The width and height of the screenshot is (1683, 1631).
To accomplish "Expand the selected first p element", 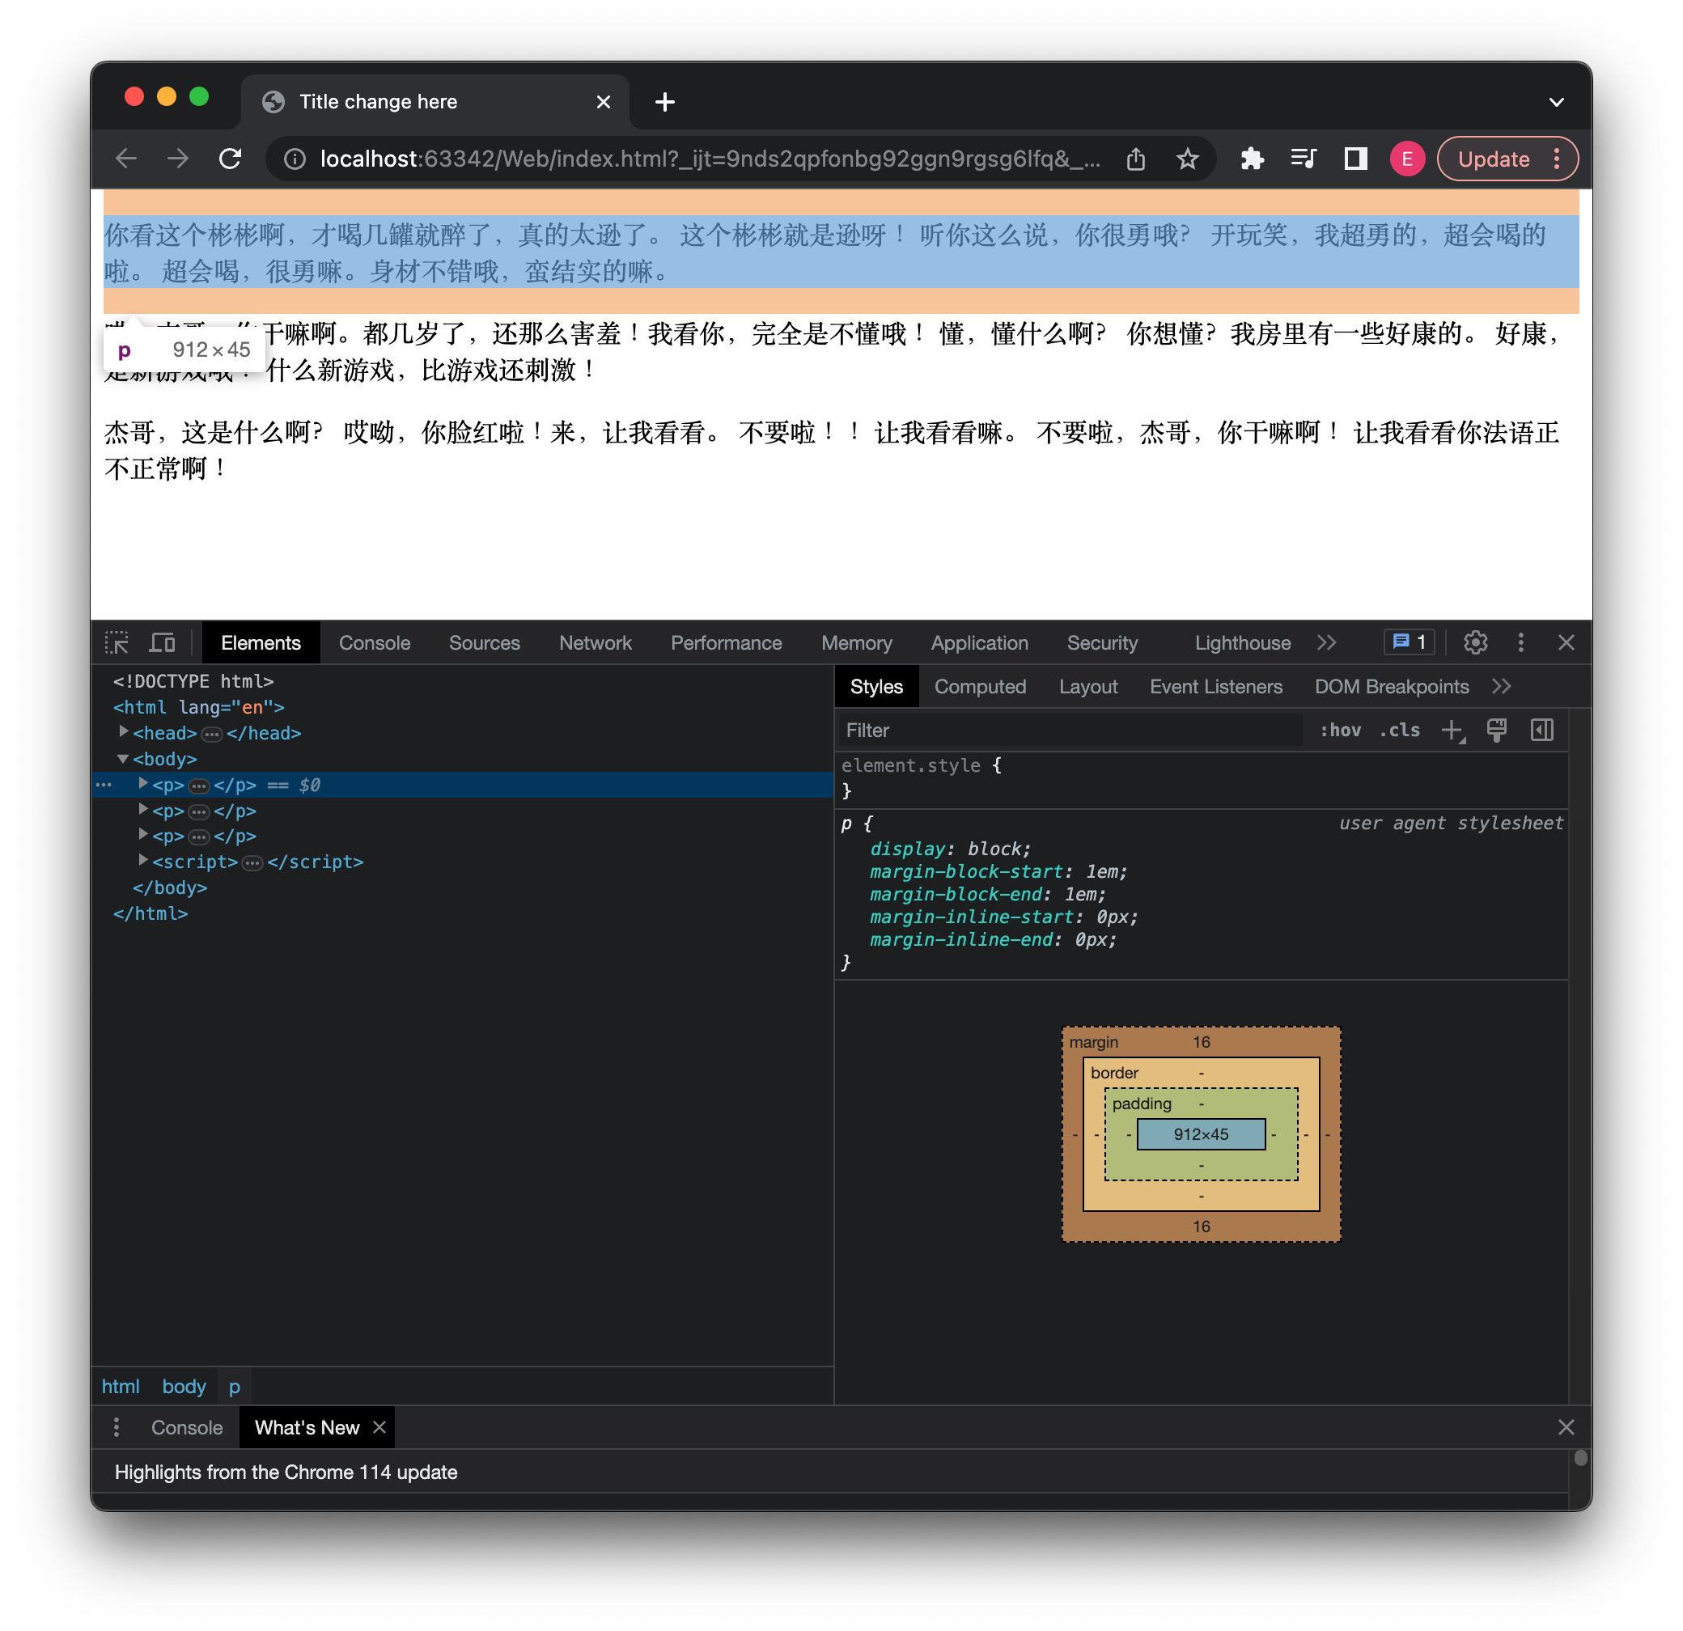I will [x=143, y=785].
